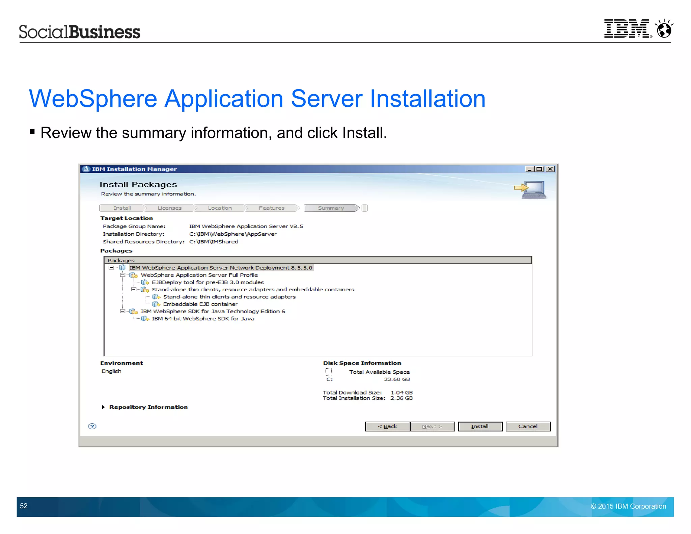Click the IBM WebSphere Application Server V8.5 group name
Screen dimensions: 691x534
point(246,226)
